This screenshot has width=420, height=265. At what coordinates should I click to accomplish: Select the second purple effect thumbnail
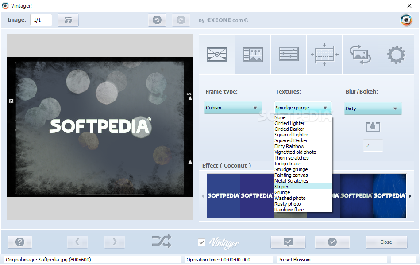(257, 196)
